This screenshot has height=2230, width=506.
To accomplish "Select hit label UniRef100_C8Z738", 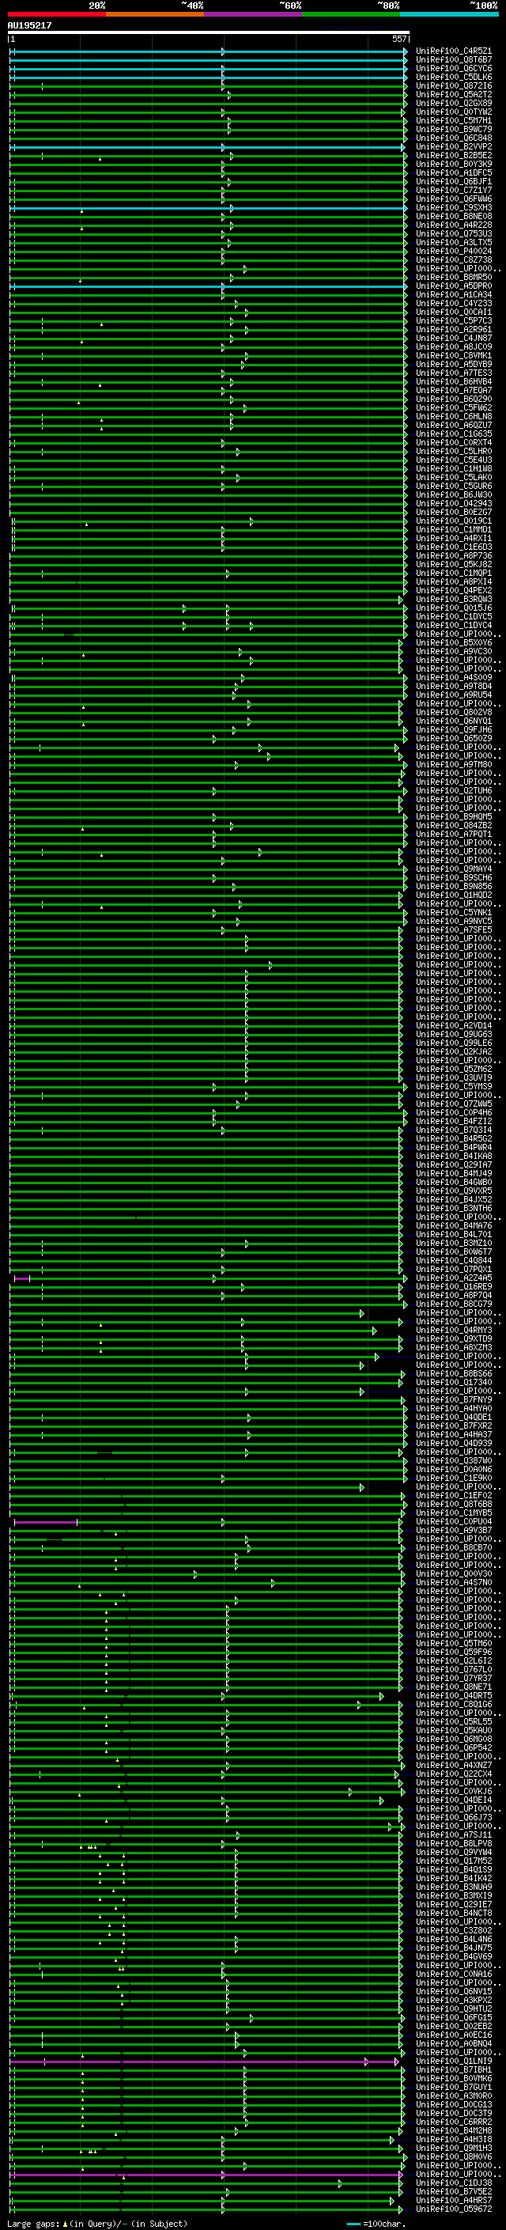I will [453, 260].
